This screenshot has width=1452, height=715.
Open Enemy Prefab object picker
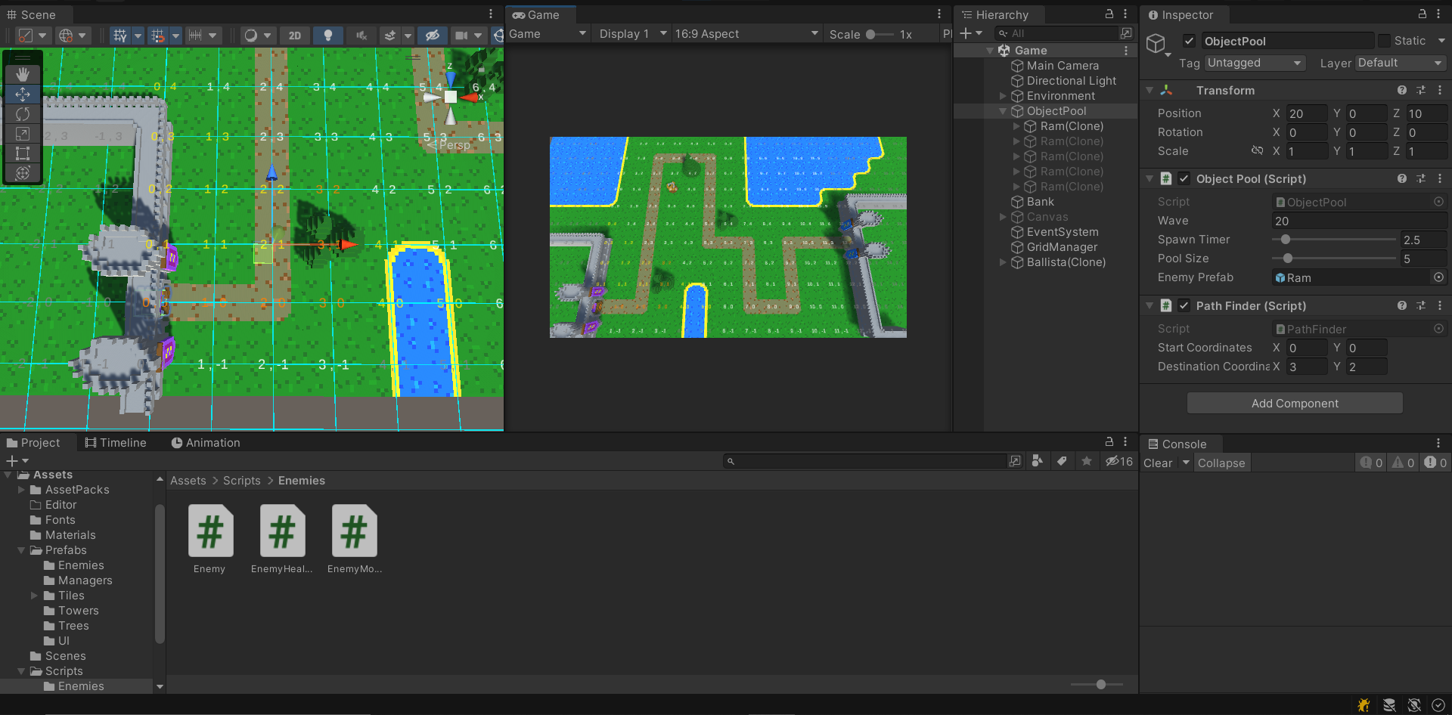coord(1438,277)
